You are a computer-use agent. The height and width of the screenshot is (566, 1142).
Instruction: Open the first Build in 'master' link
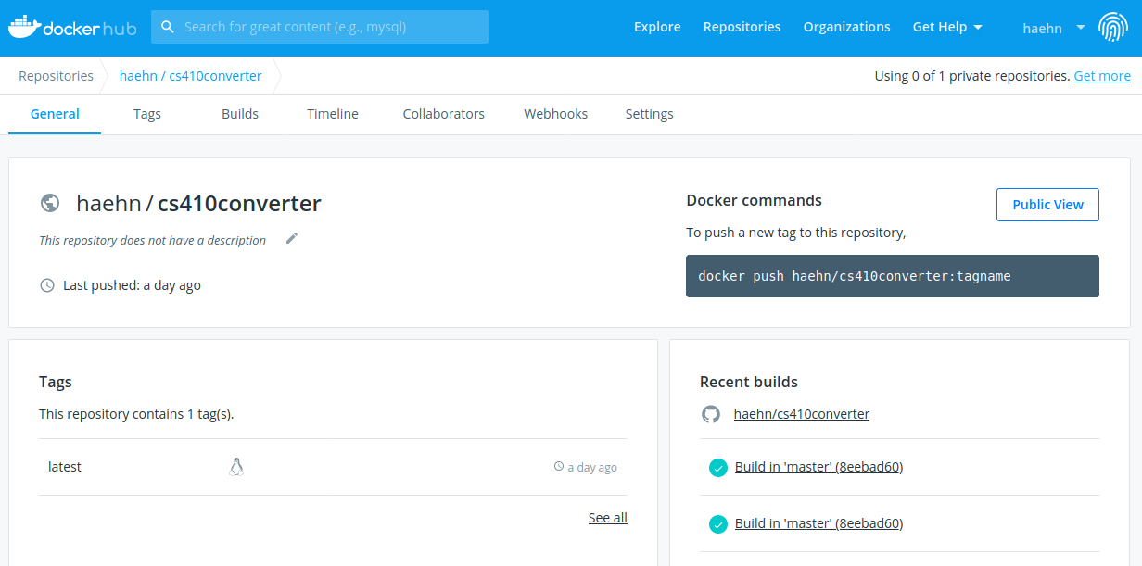pos(818,467)
